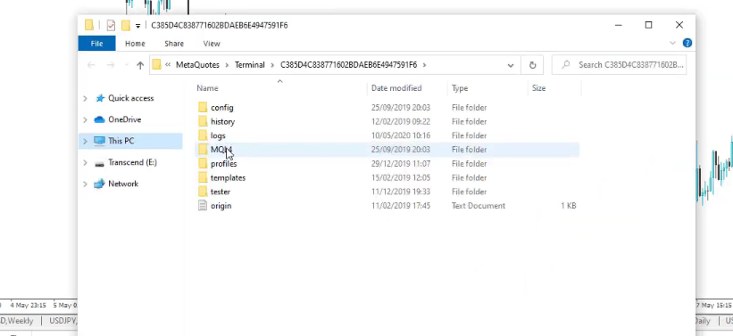Refresh the folder with the refresh icon
The width and height of the screenshot is (733, 336).
[x=532, y=65]
